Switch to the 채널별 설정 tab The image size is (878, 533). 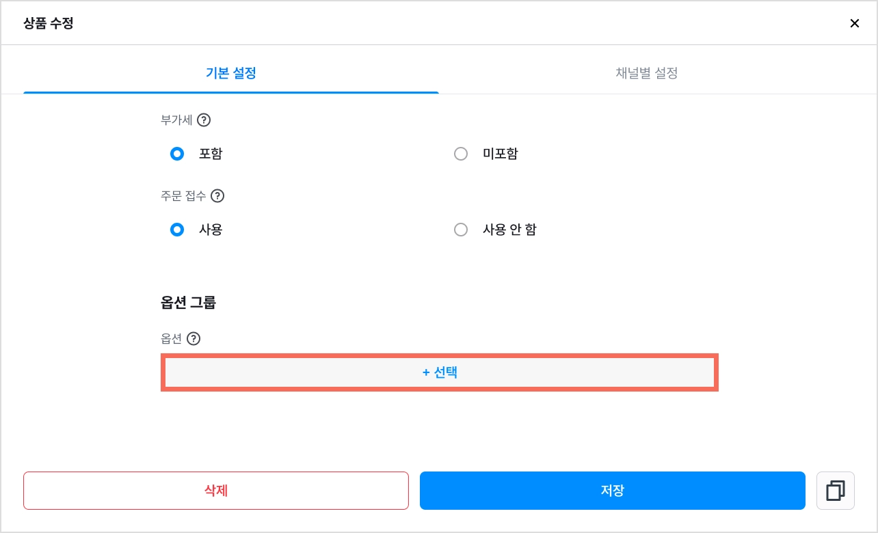(x=647, y=73)
